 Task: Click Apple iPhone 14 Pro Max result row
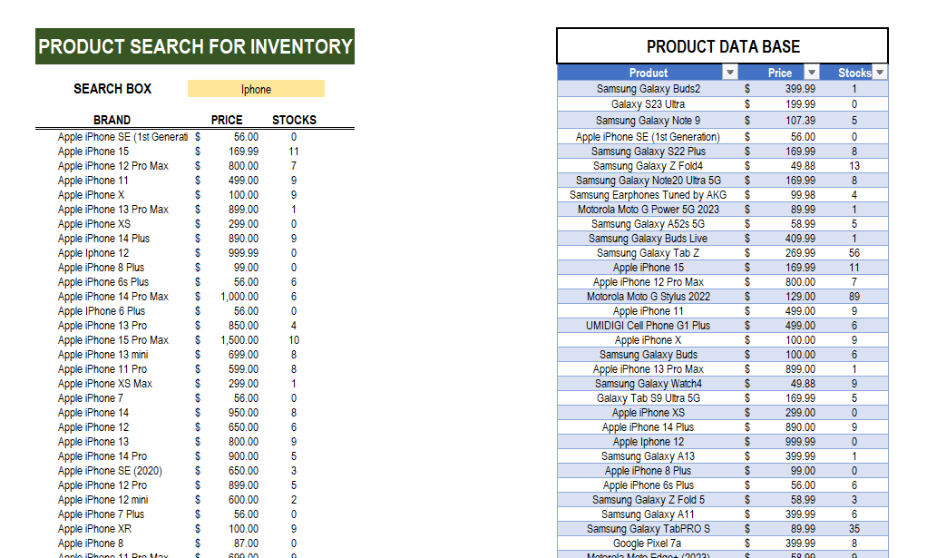click(x=113, y=297)
